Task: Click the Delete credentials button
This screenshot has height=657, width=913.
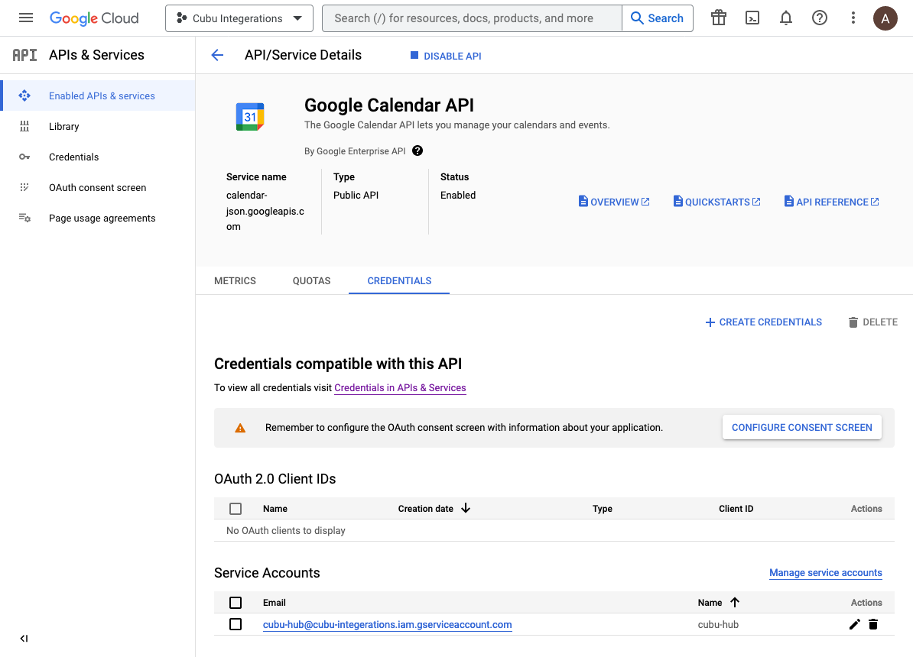Action: click(x=872, y=322)
